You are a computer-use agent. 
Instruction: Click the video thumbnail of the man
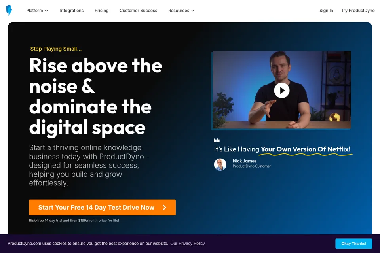[x=281, y=90]
